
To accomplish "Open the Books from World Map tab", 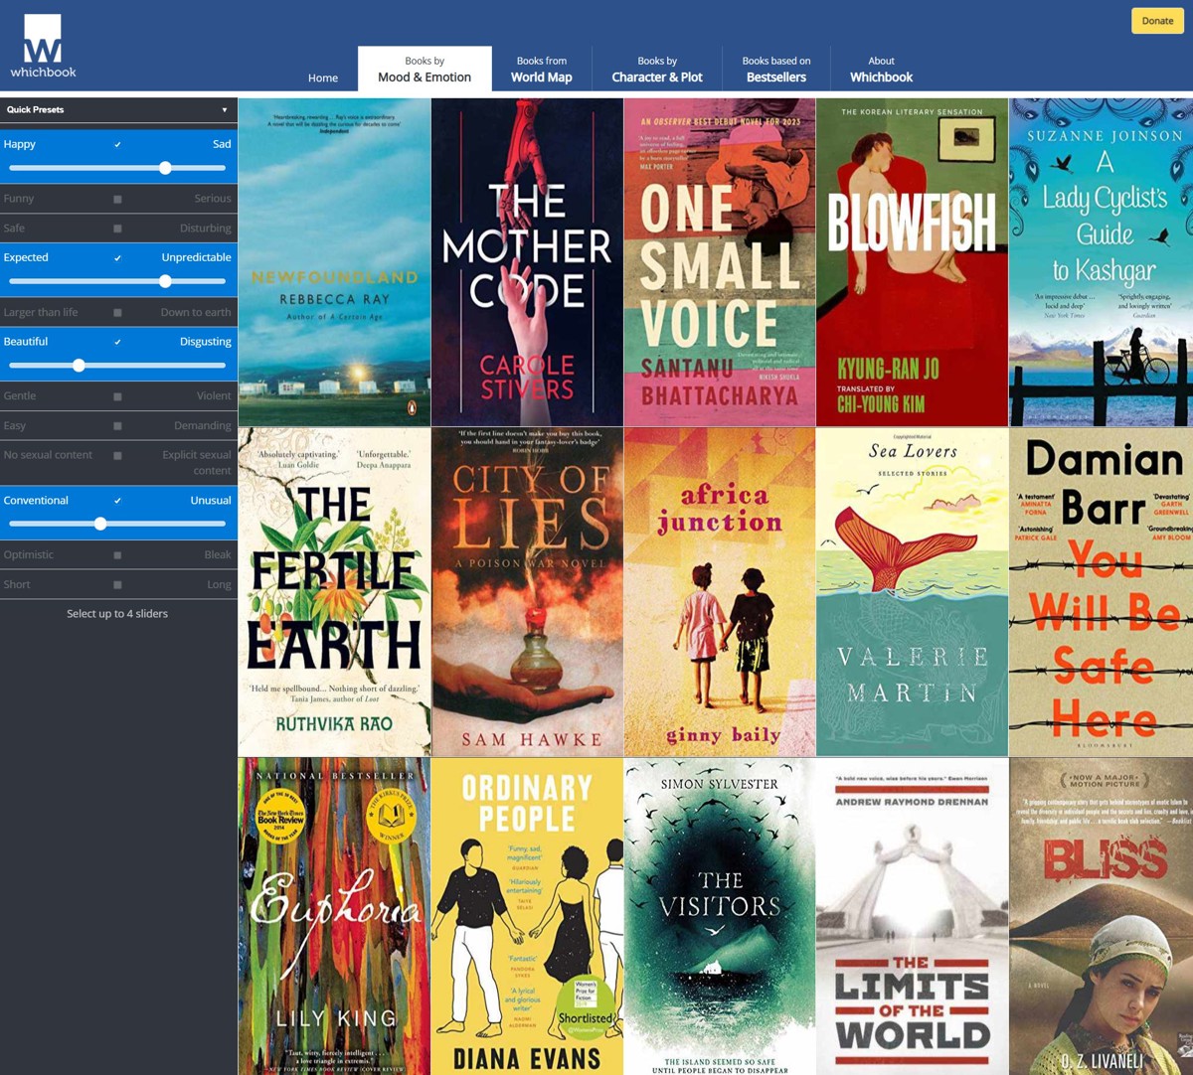I will tap(541, 70).
